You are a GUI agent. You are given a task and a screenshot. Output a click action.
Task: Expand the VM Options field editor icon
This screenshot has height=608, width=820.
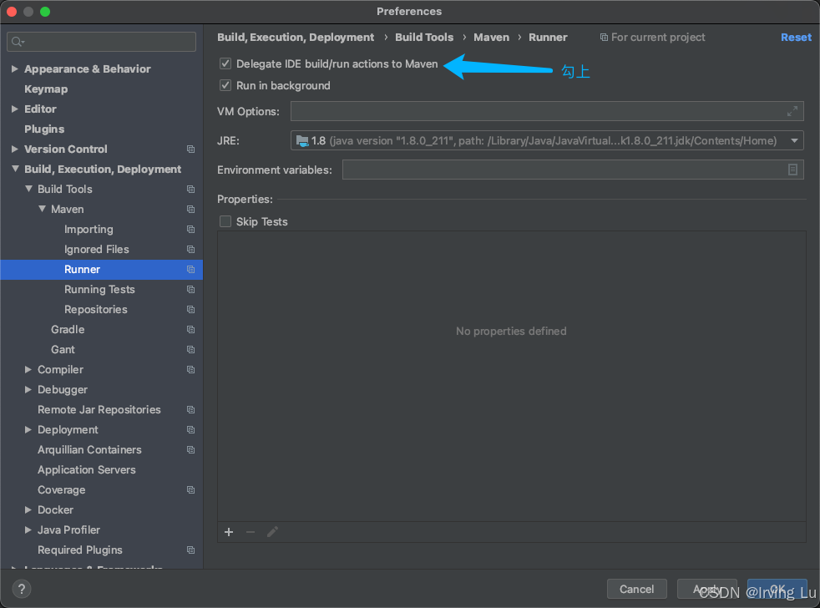pos(792,111)
